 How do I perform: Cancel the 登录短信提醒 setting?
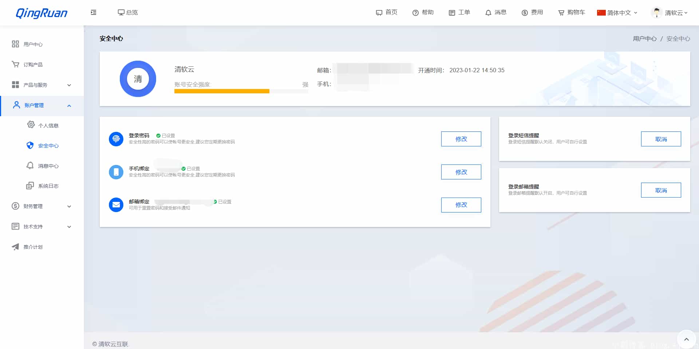tap(661, 139)
